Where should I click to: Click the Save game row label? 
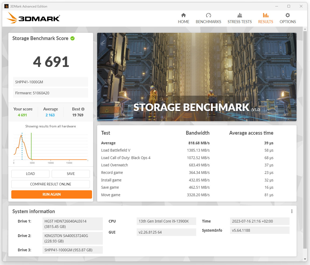(110, 187)
